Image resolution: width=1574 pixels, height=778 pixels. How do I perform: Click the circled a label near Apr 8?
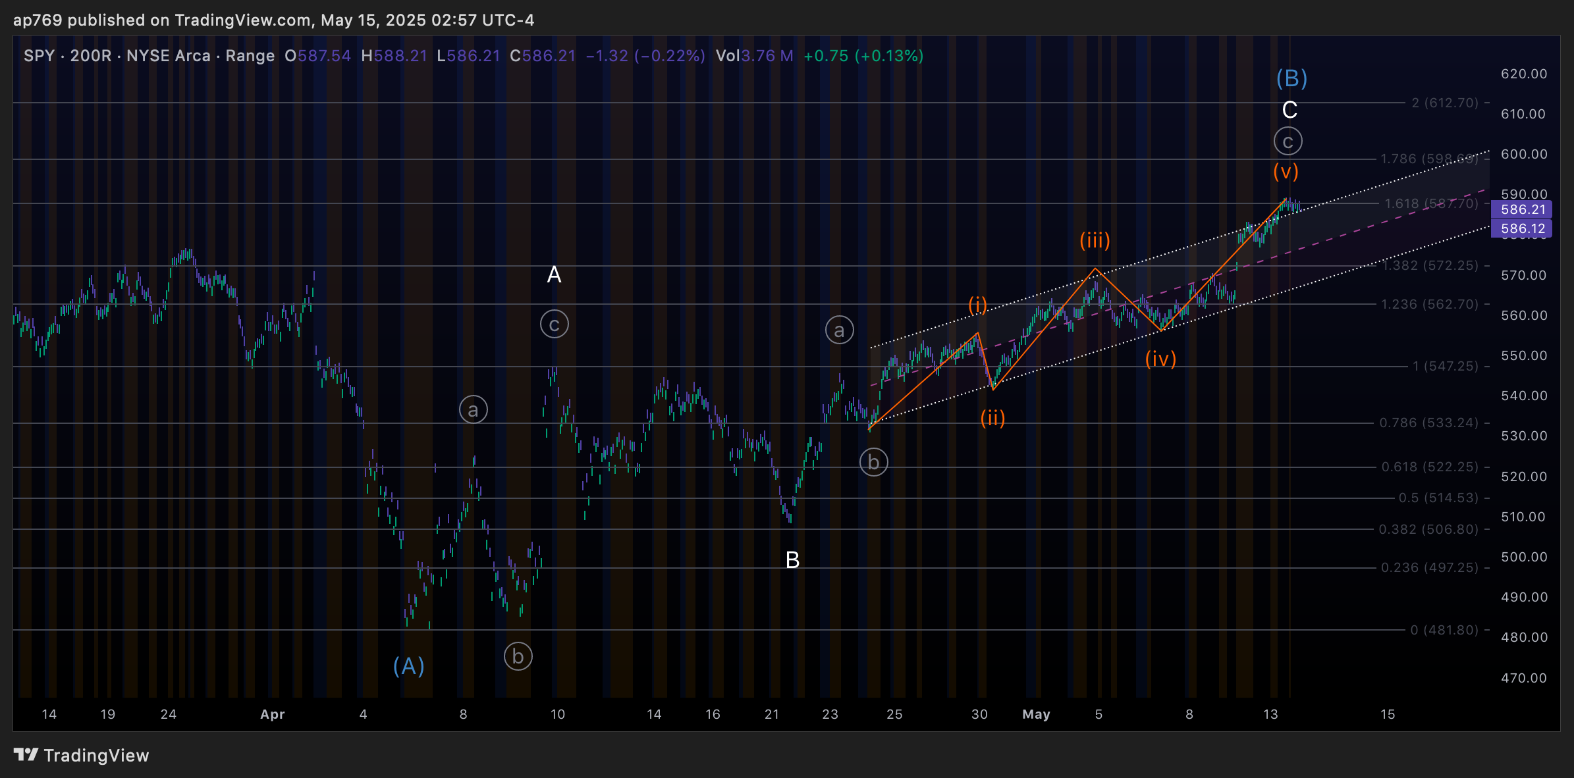[474, 410]
